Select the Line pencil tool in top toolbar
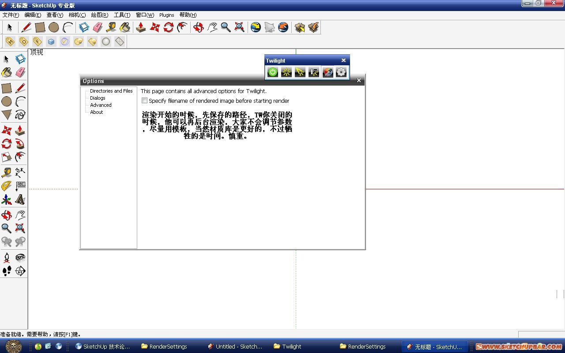This screenshot has width=565, height=353. [x=26, y=27]
